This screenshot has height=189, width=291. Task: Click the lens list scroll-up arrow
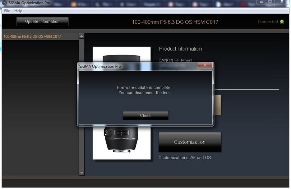[x=82, y=36]
